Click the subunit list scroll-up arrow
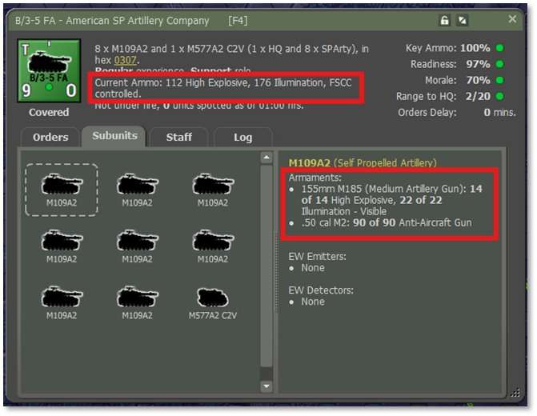This screenshot has width=537, height=416. pos(267,158)
